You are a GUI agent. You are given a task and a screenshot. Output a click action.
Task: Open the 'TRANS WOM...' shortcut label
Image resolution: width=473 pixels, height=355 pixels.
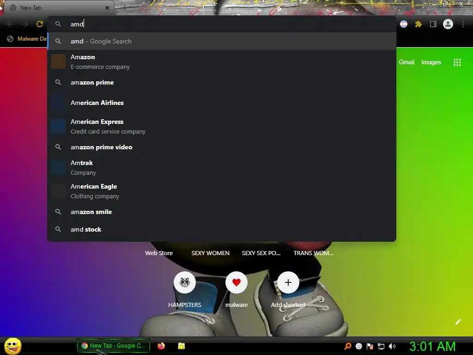pos(314,253)
